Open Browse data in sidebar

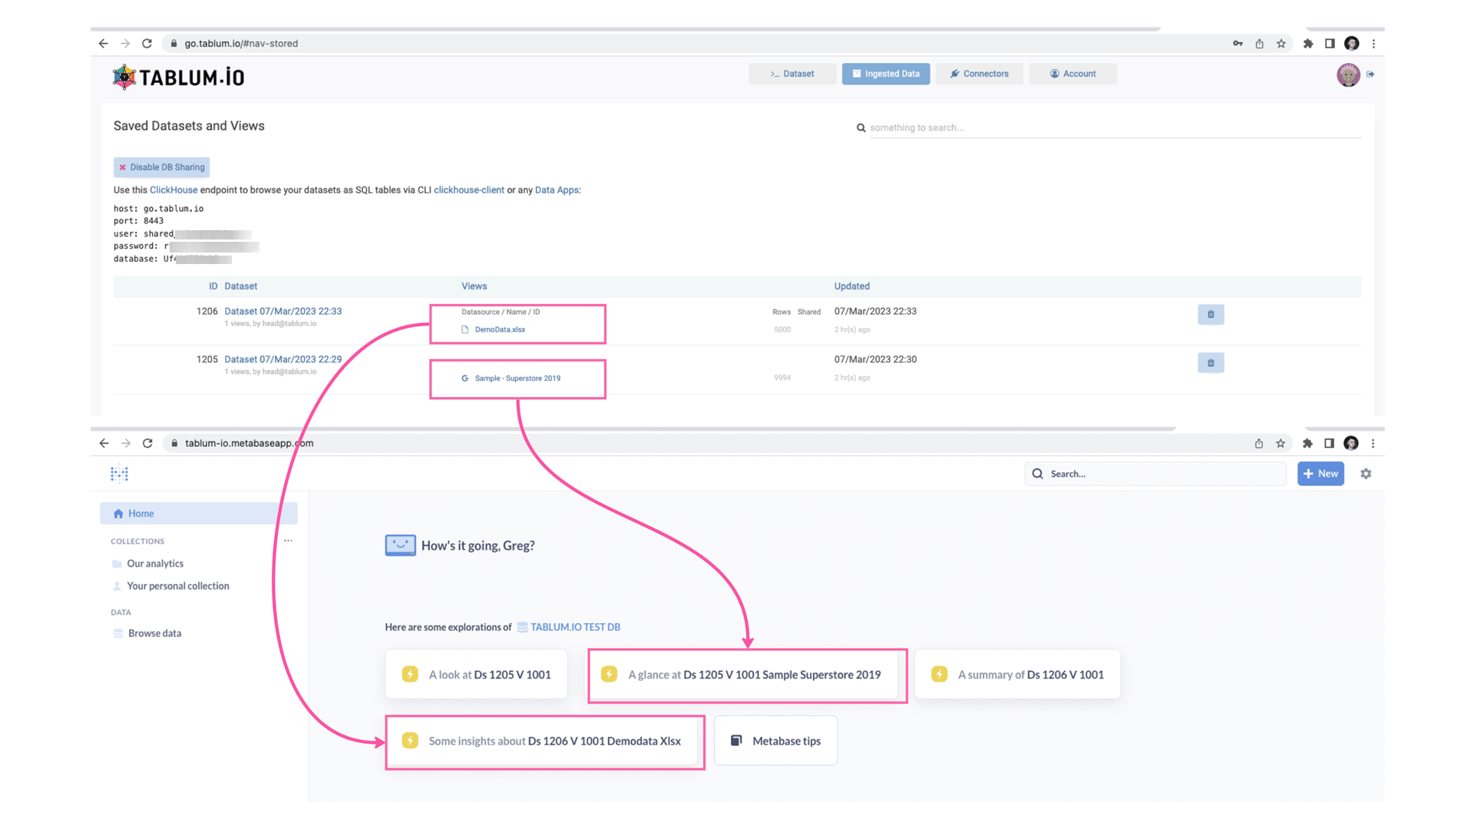click(154, 633)
